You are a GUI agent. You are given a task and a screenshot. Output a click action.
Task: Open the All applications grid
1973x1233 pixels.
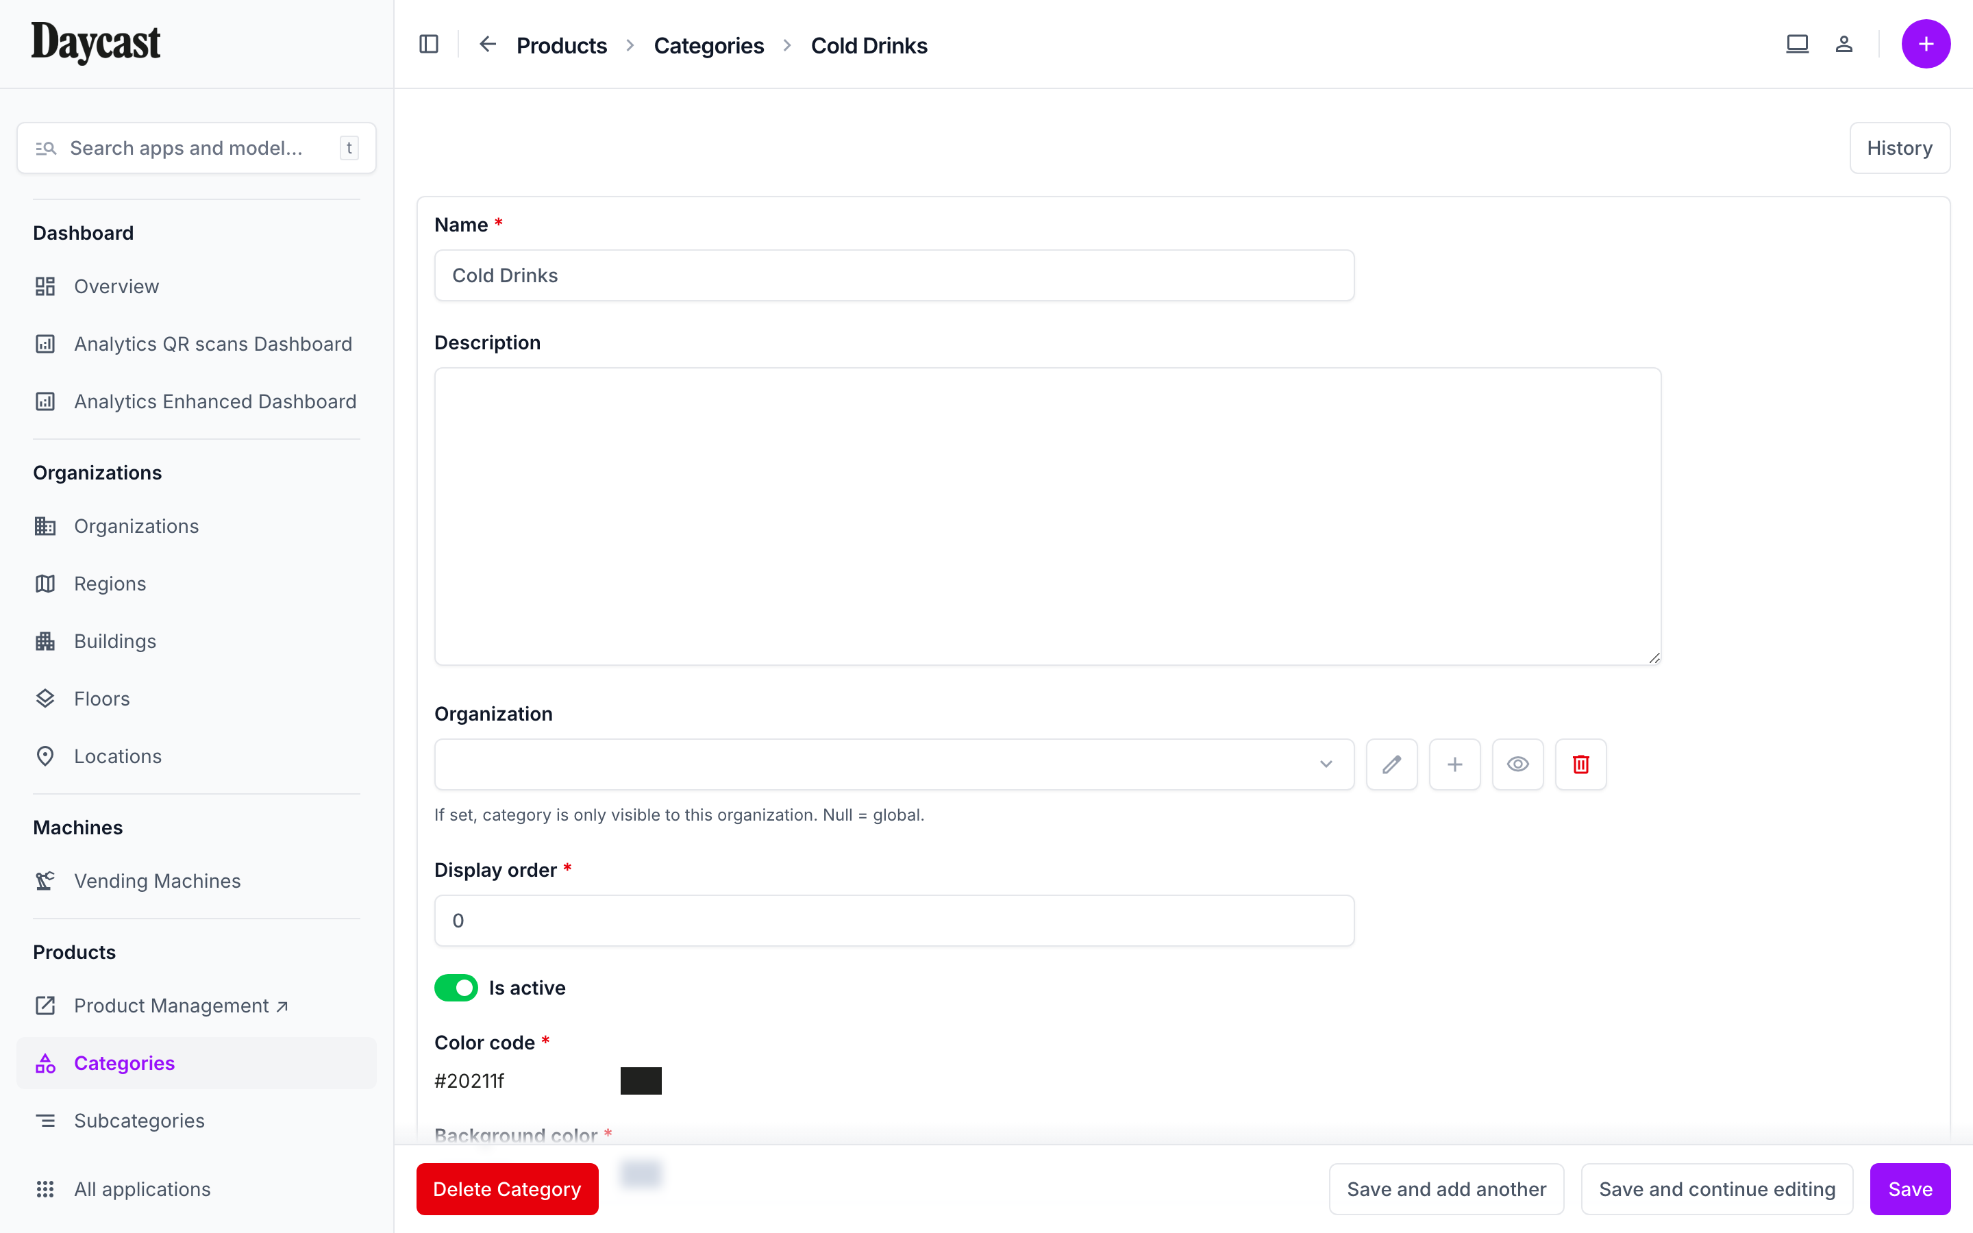pos(142,1188)
